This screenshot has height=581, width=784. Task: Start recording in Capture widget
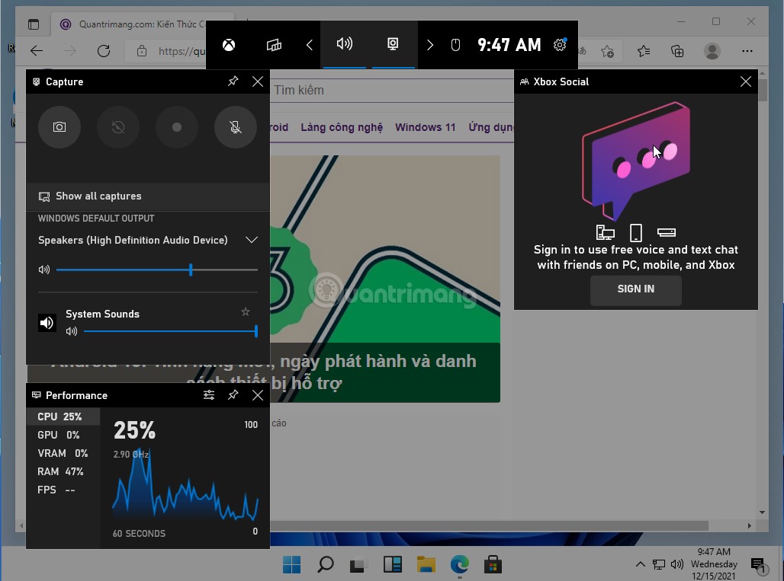(x=176, y=127)
